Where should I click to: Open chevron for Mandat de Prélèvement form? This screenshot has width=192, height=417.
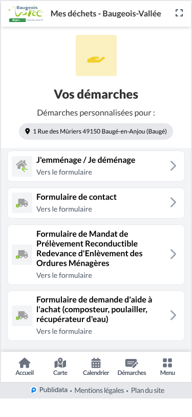(x=173, y=254)
